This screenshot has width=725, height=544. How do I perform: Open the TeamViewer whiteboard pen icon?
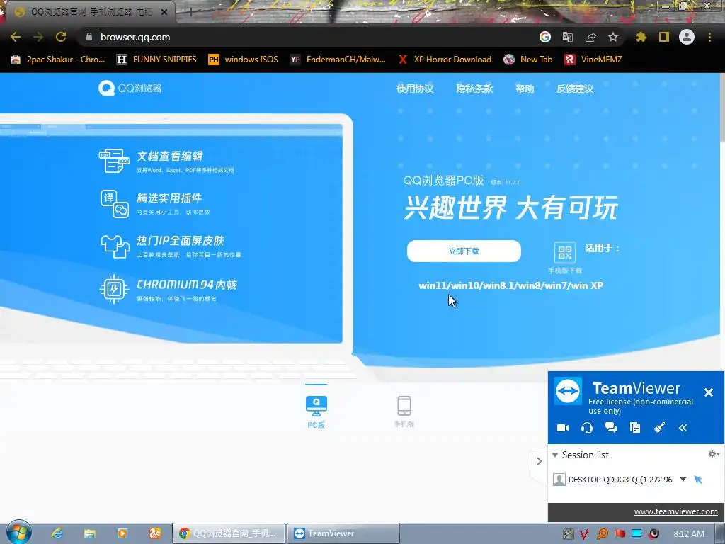[659, 428]
